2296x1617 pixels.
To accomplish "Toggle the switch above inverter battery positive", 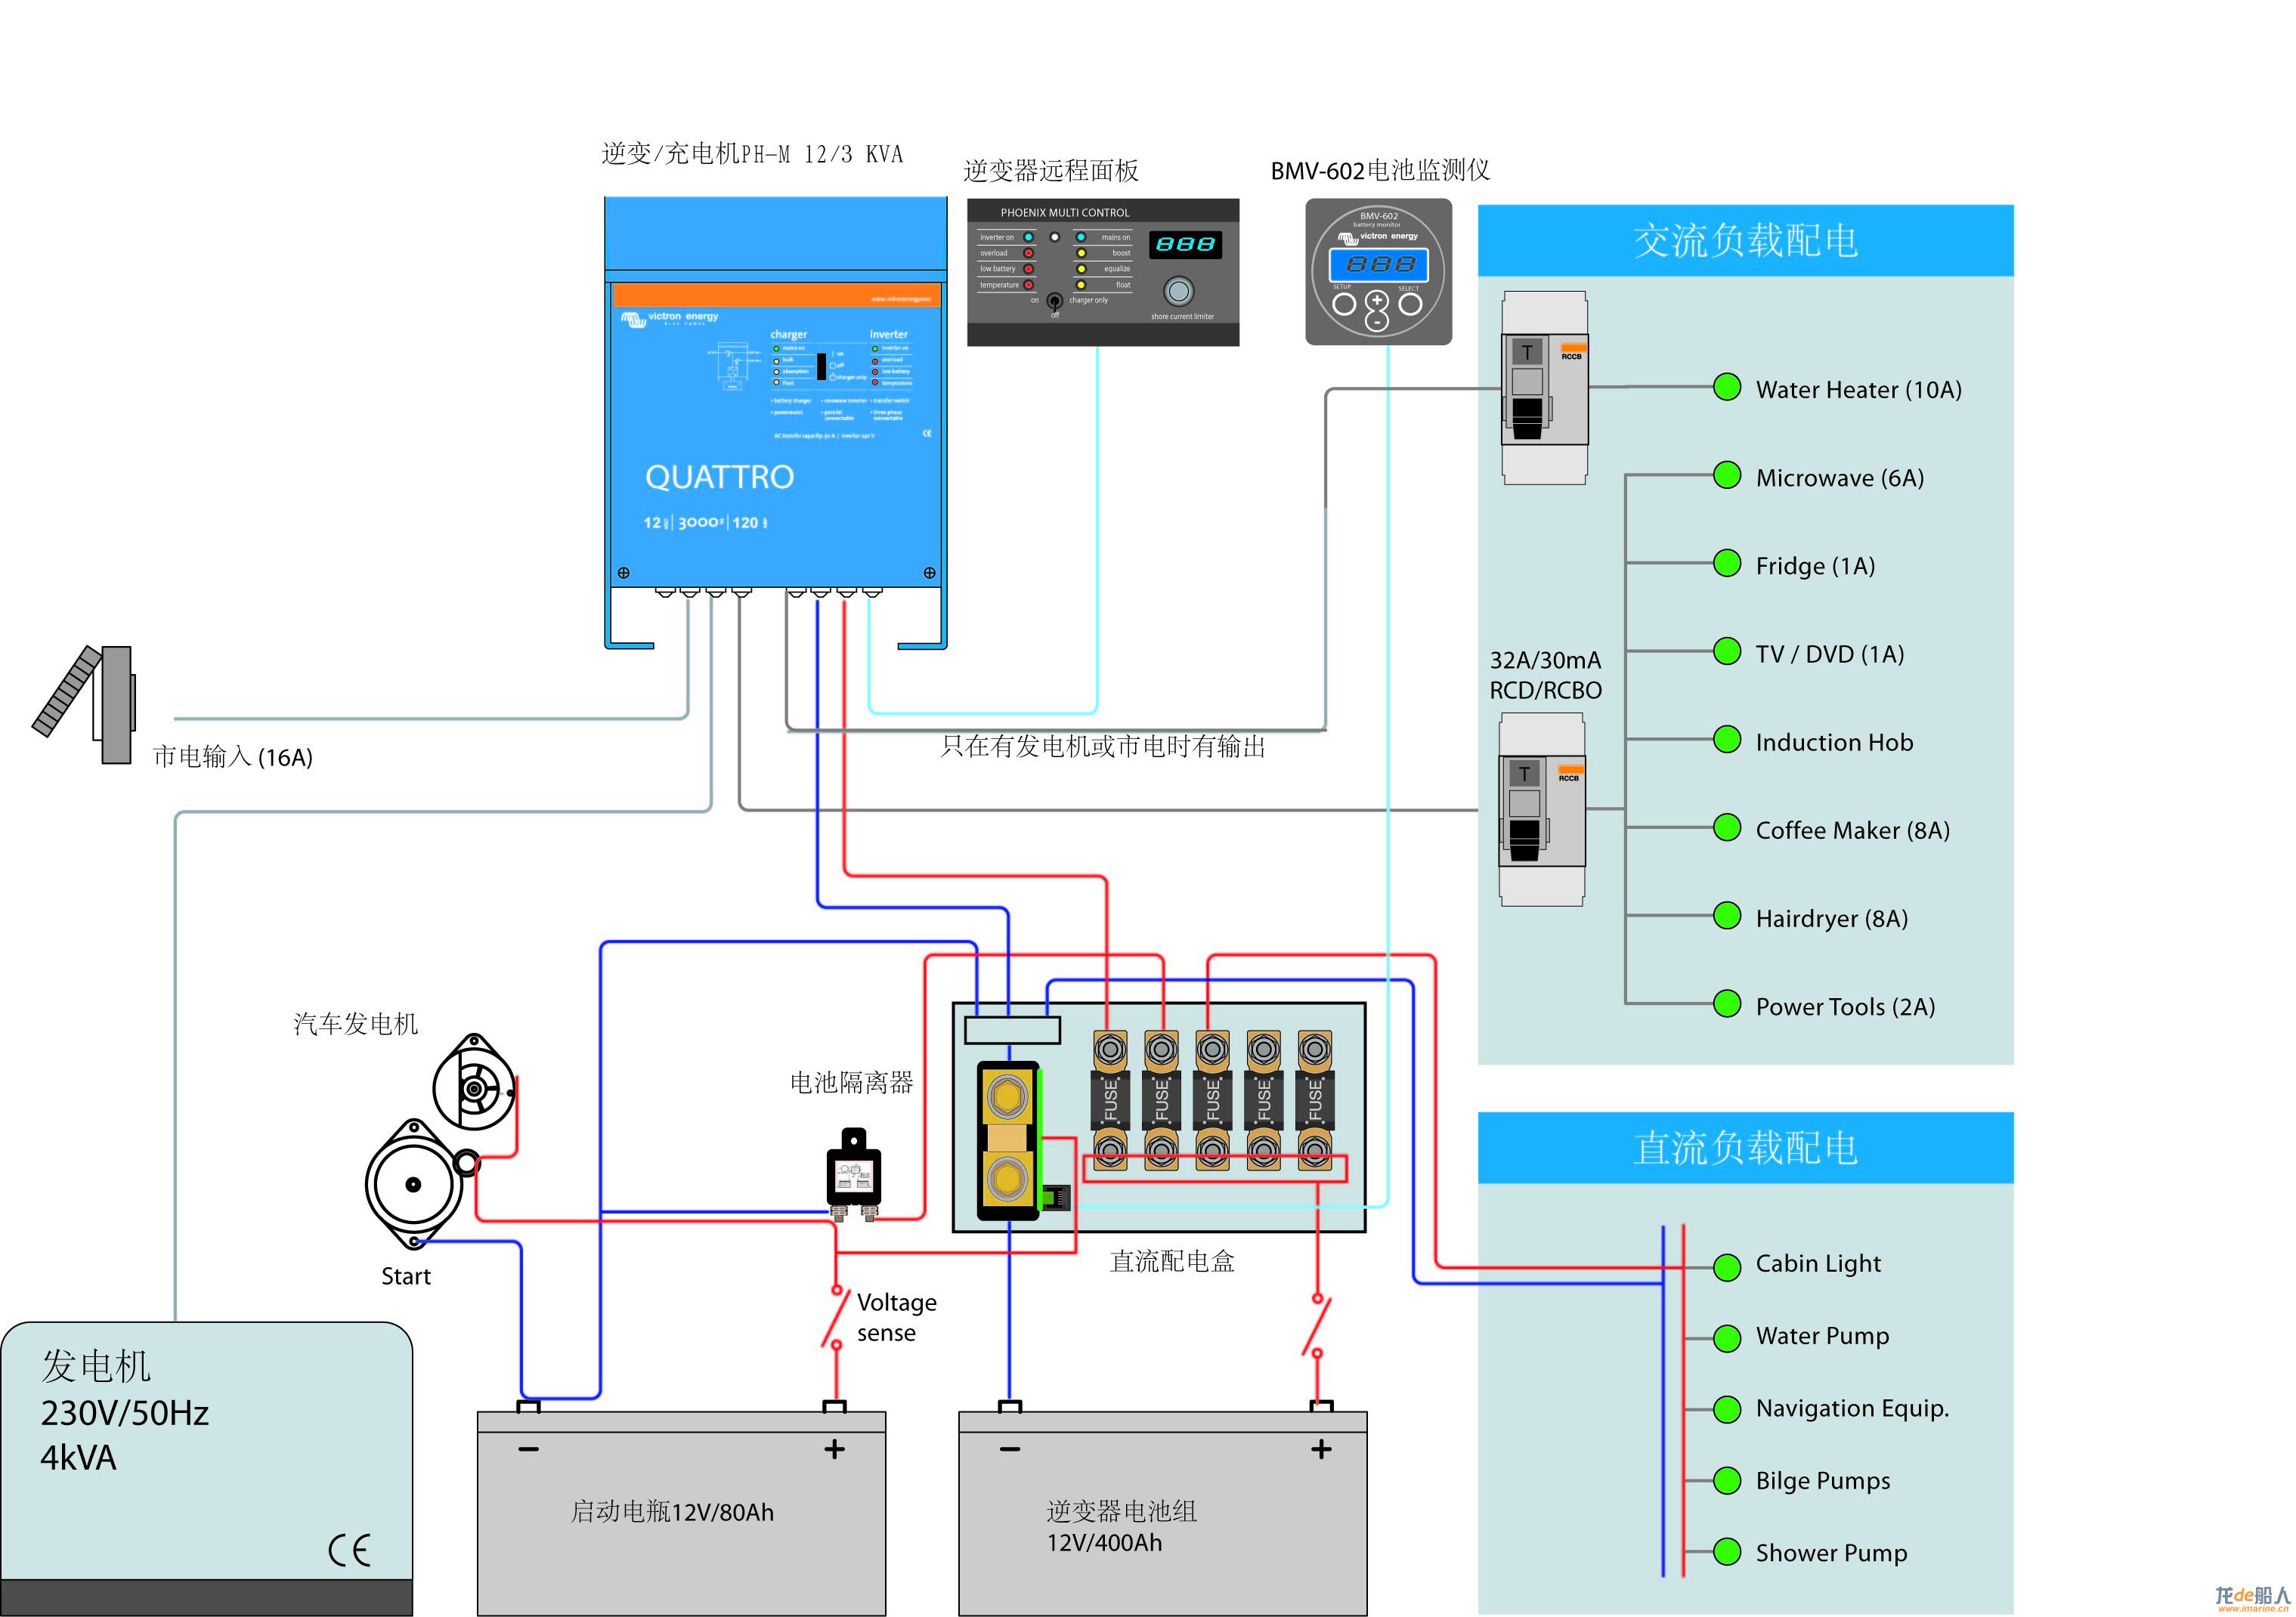I will pos(1317,1325).
